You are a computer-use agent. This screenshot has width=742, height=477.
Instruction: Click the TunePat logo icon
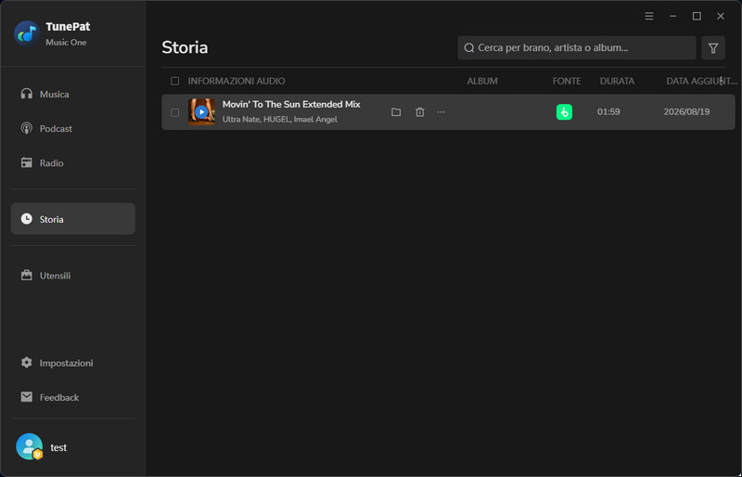[x=27, y=33]
